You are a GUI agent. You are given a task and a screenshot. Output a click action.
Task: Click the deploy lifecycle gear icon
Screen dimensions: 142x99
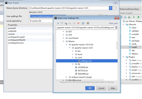click(x=130, y=54)
